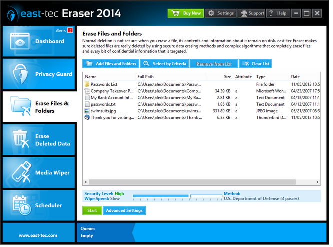Click the 'File folder' type cell
This screenshot has height=247, width=333.
tap(265, 84)
